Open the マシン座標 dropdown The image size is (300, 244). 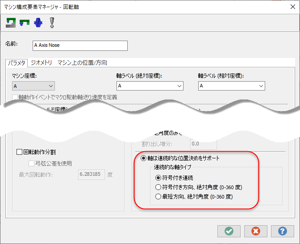coord(33,86)
